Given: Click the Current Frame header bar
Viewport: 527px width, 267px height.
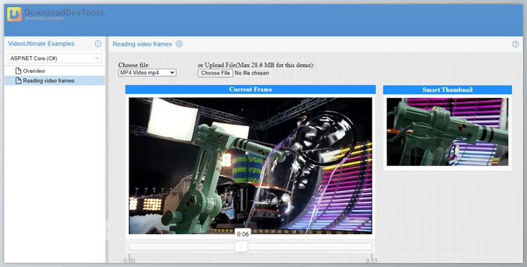Looking at the screenshot, I should (x=250, y=90).
